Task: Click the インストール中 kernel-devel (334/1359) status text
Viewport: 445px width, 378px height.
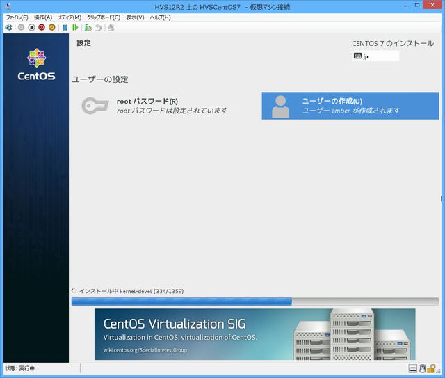Action: click(x=131, y=291)
